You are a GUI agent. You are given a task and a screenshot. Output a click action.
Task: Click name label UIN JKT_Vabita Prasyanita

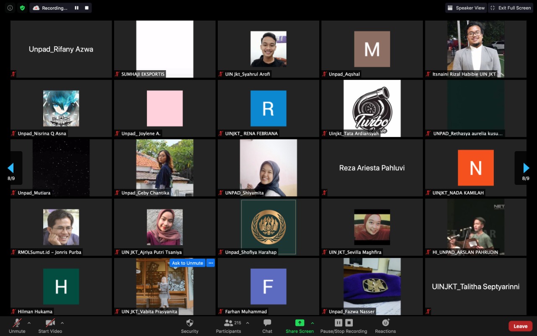coord(149,312)
